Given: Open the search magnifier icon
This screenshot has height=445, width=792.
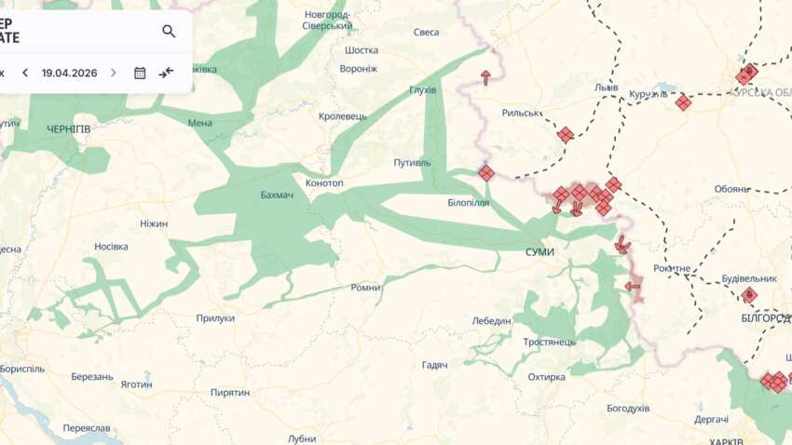Looking at the screenshot, I should click(169, 32).
